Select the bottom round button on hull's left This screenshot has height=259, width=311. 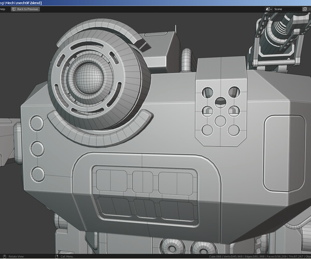[38, 174]
